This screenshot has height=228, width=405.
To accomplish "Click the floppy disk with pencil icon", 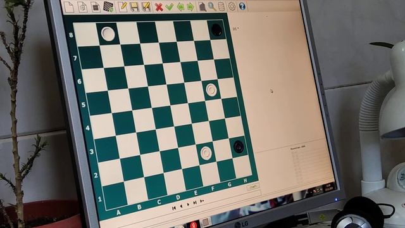I will (146, 7).
